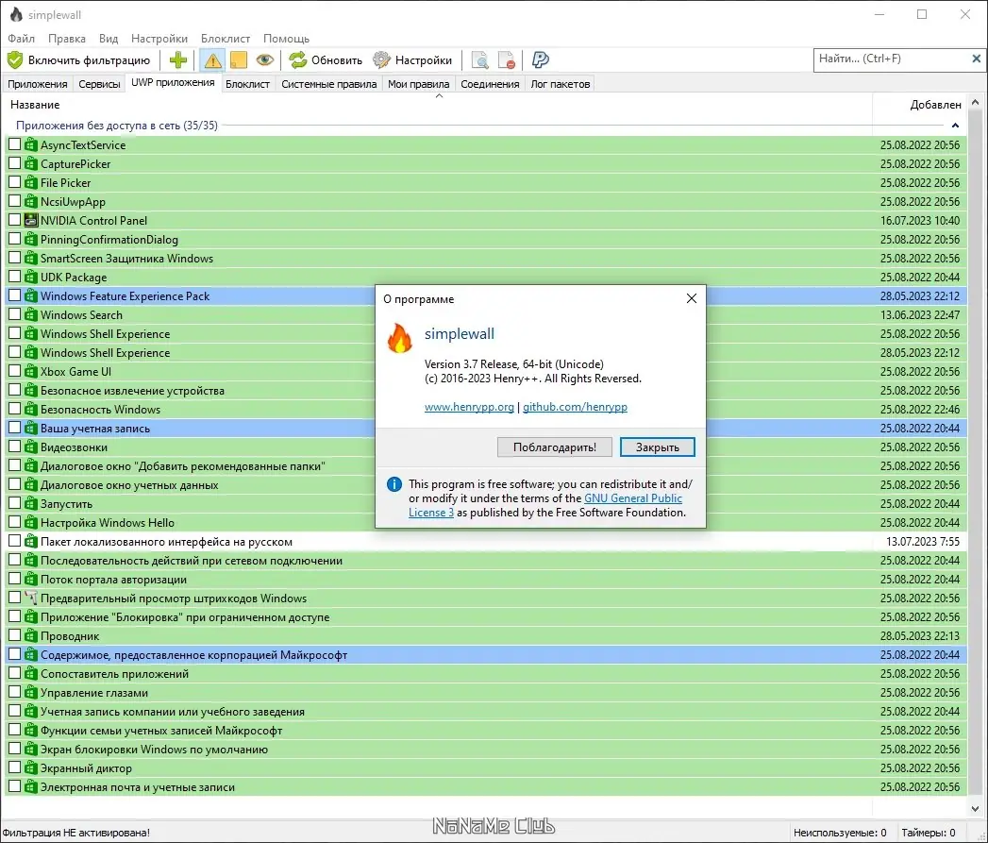Select the Управление глазами row
Viewport: 988px width, 843px height.
click(486, 692)
